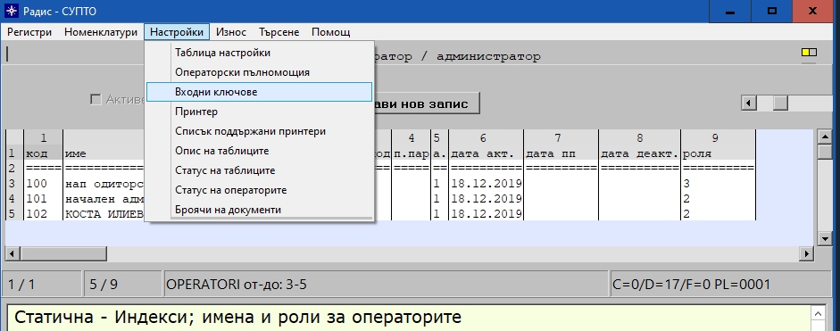Click the table's vertical scrollbar up arrow
Screen dimensions: 840x331
(x=825, y=137)
